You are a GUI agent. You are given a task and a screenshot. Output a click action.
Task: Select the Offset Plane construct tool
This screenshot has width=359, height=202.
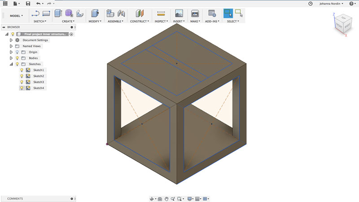point(140,13)
